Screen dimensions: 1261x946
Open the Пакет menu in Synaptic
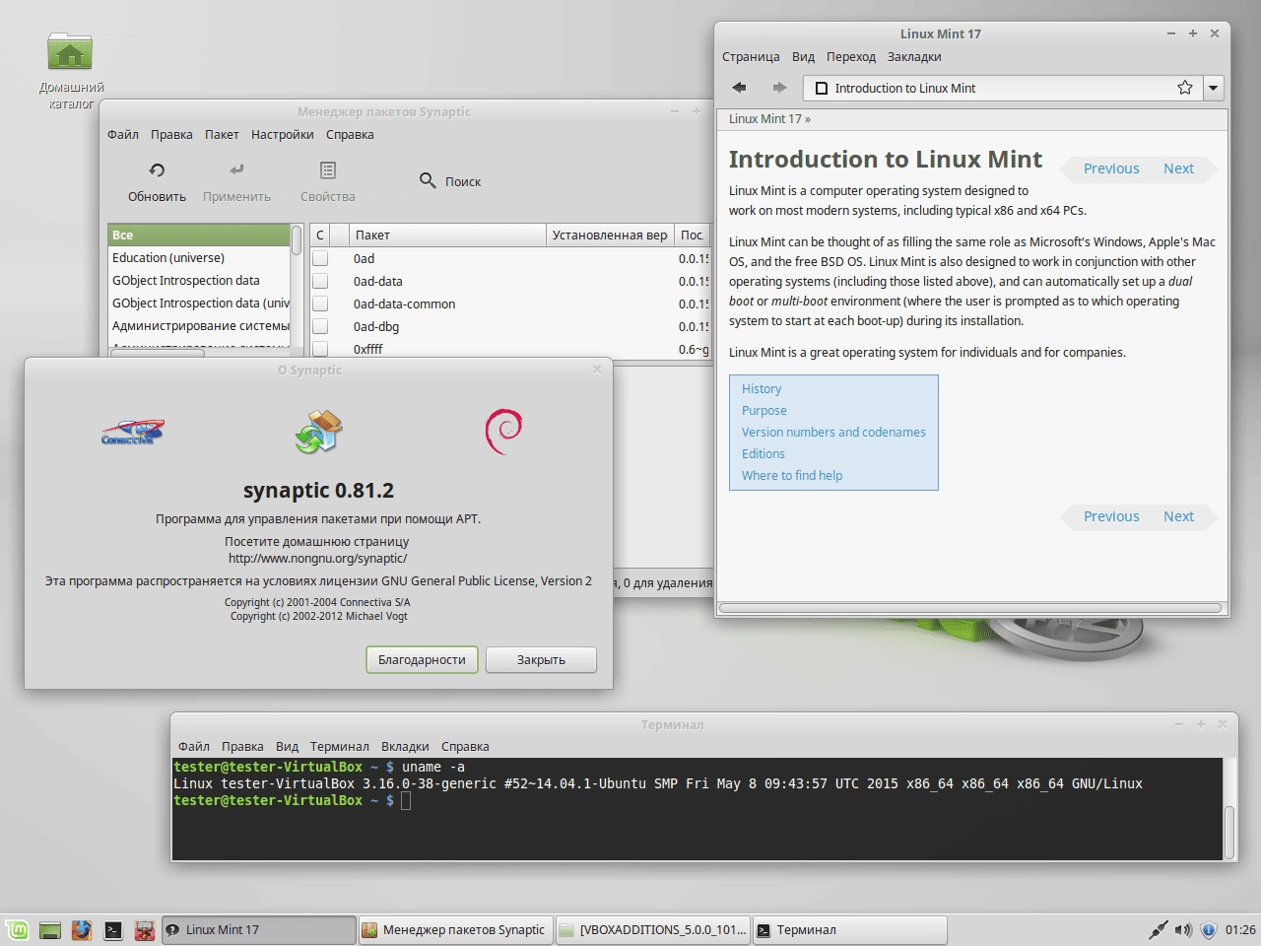tap(222, 134)
